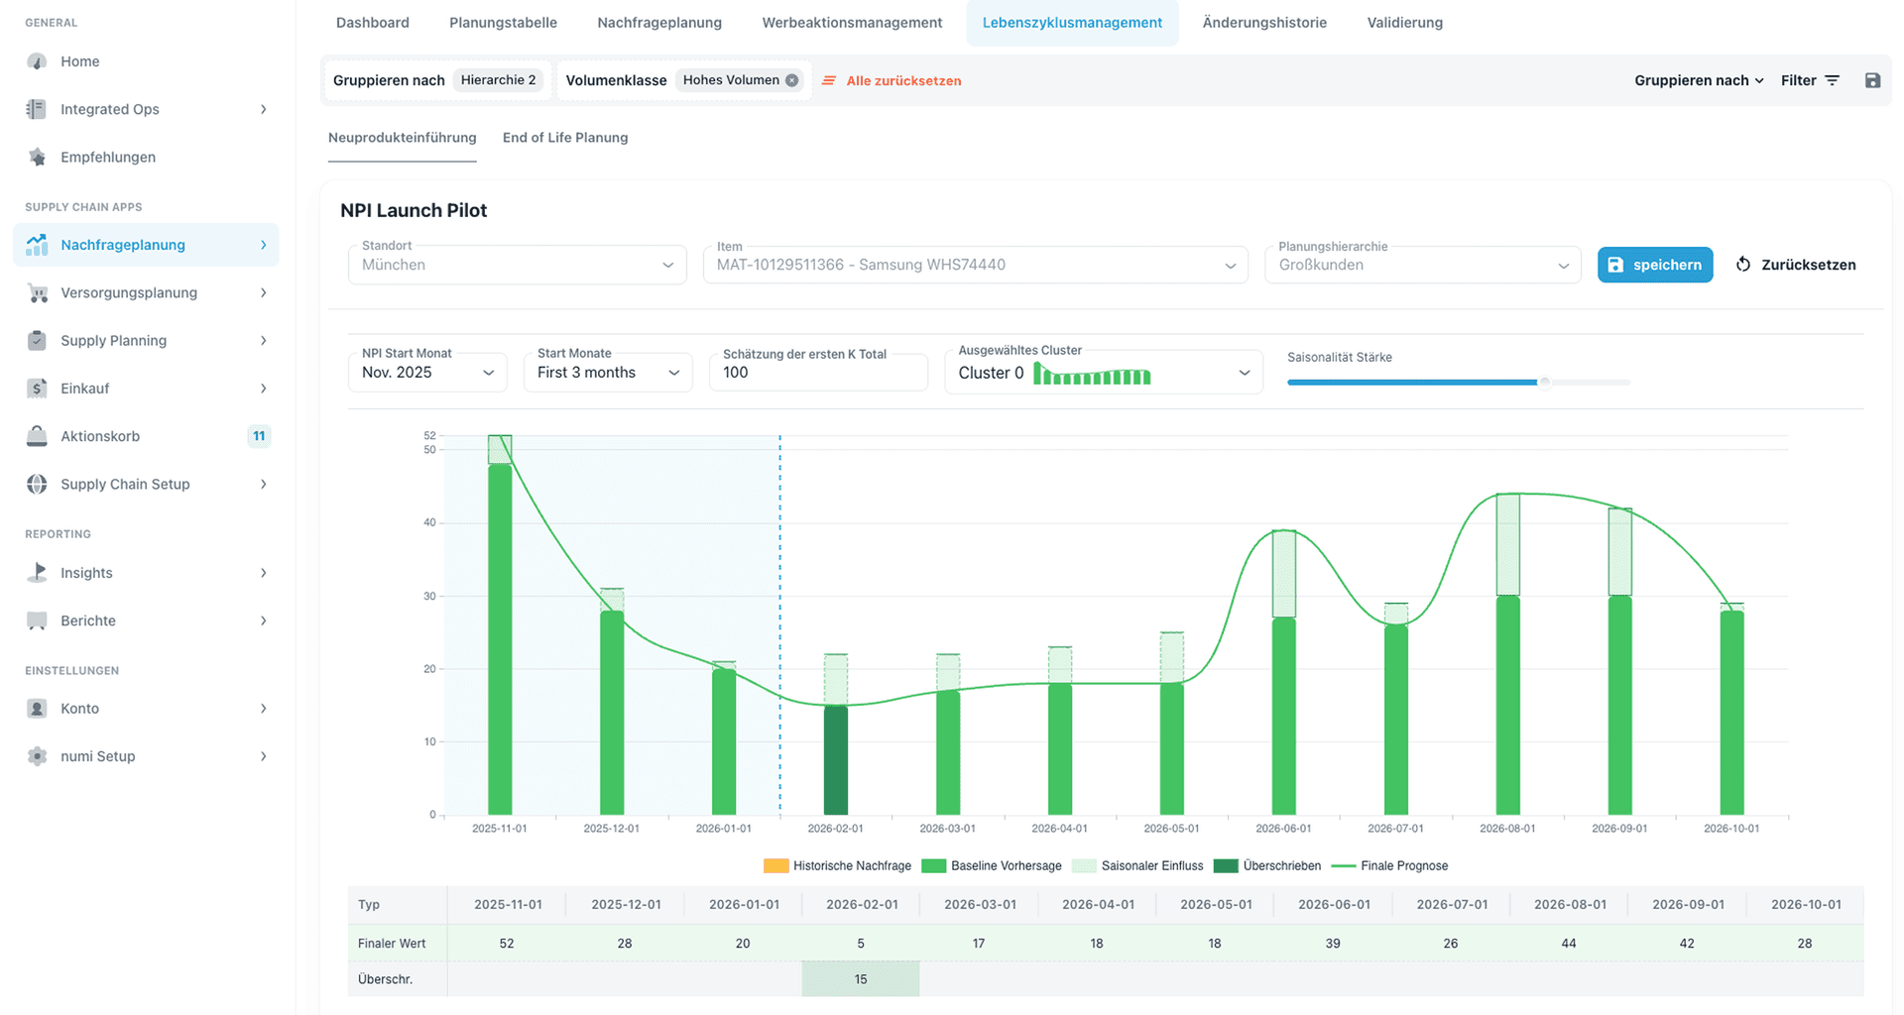Click the Aktionskorb basket icon with badge 11
Viewport: 1904px width, 1015px height.
pos(37,436)
